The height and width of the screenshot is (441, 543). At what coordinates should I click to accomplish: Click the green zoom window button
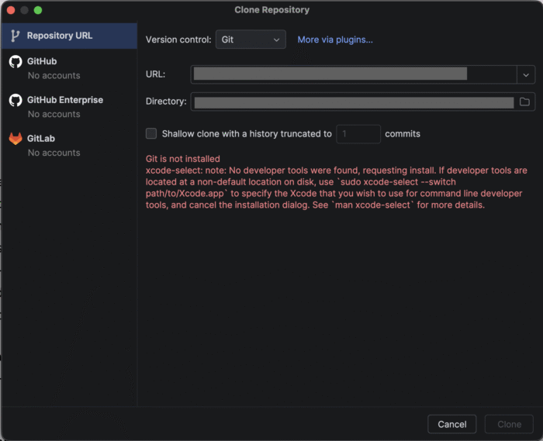[x=38, y=10]
